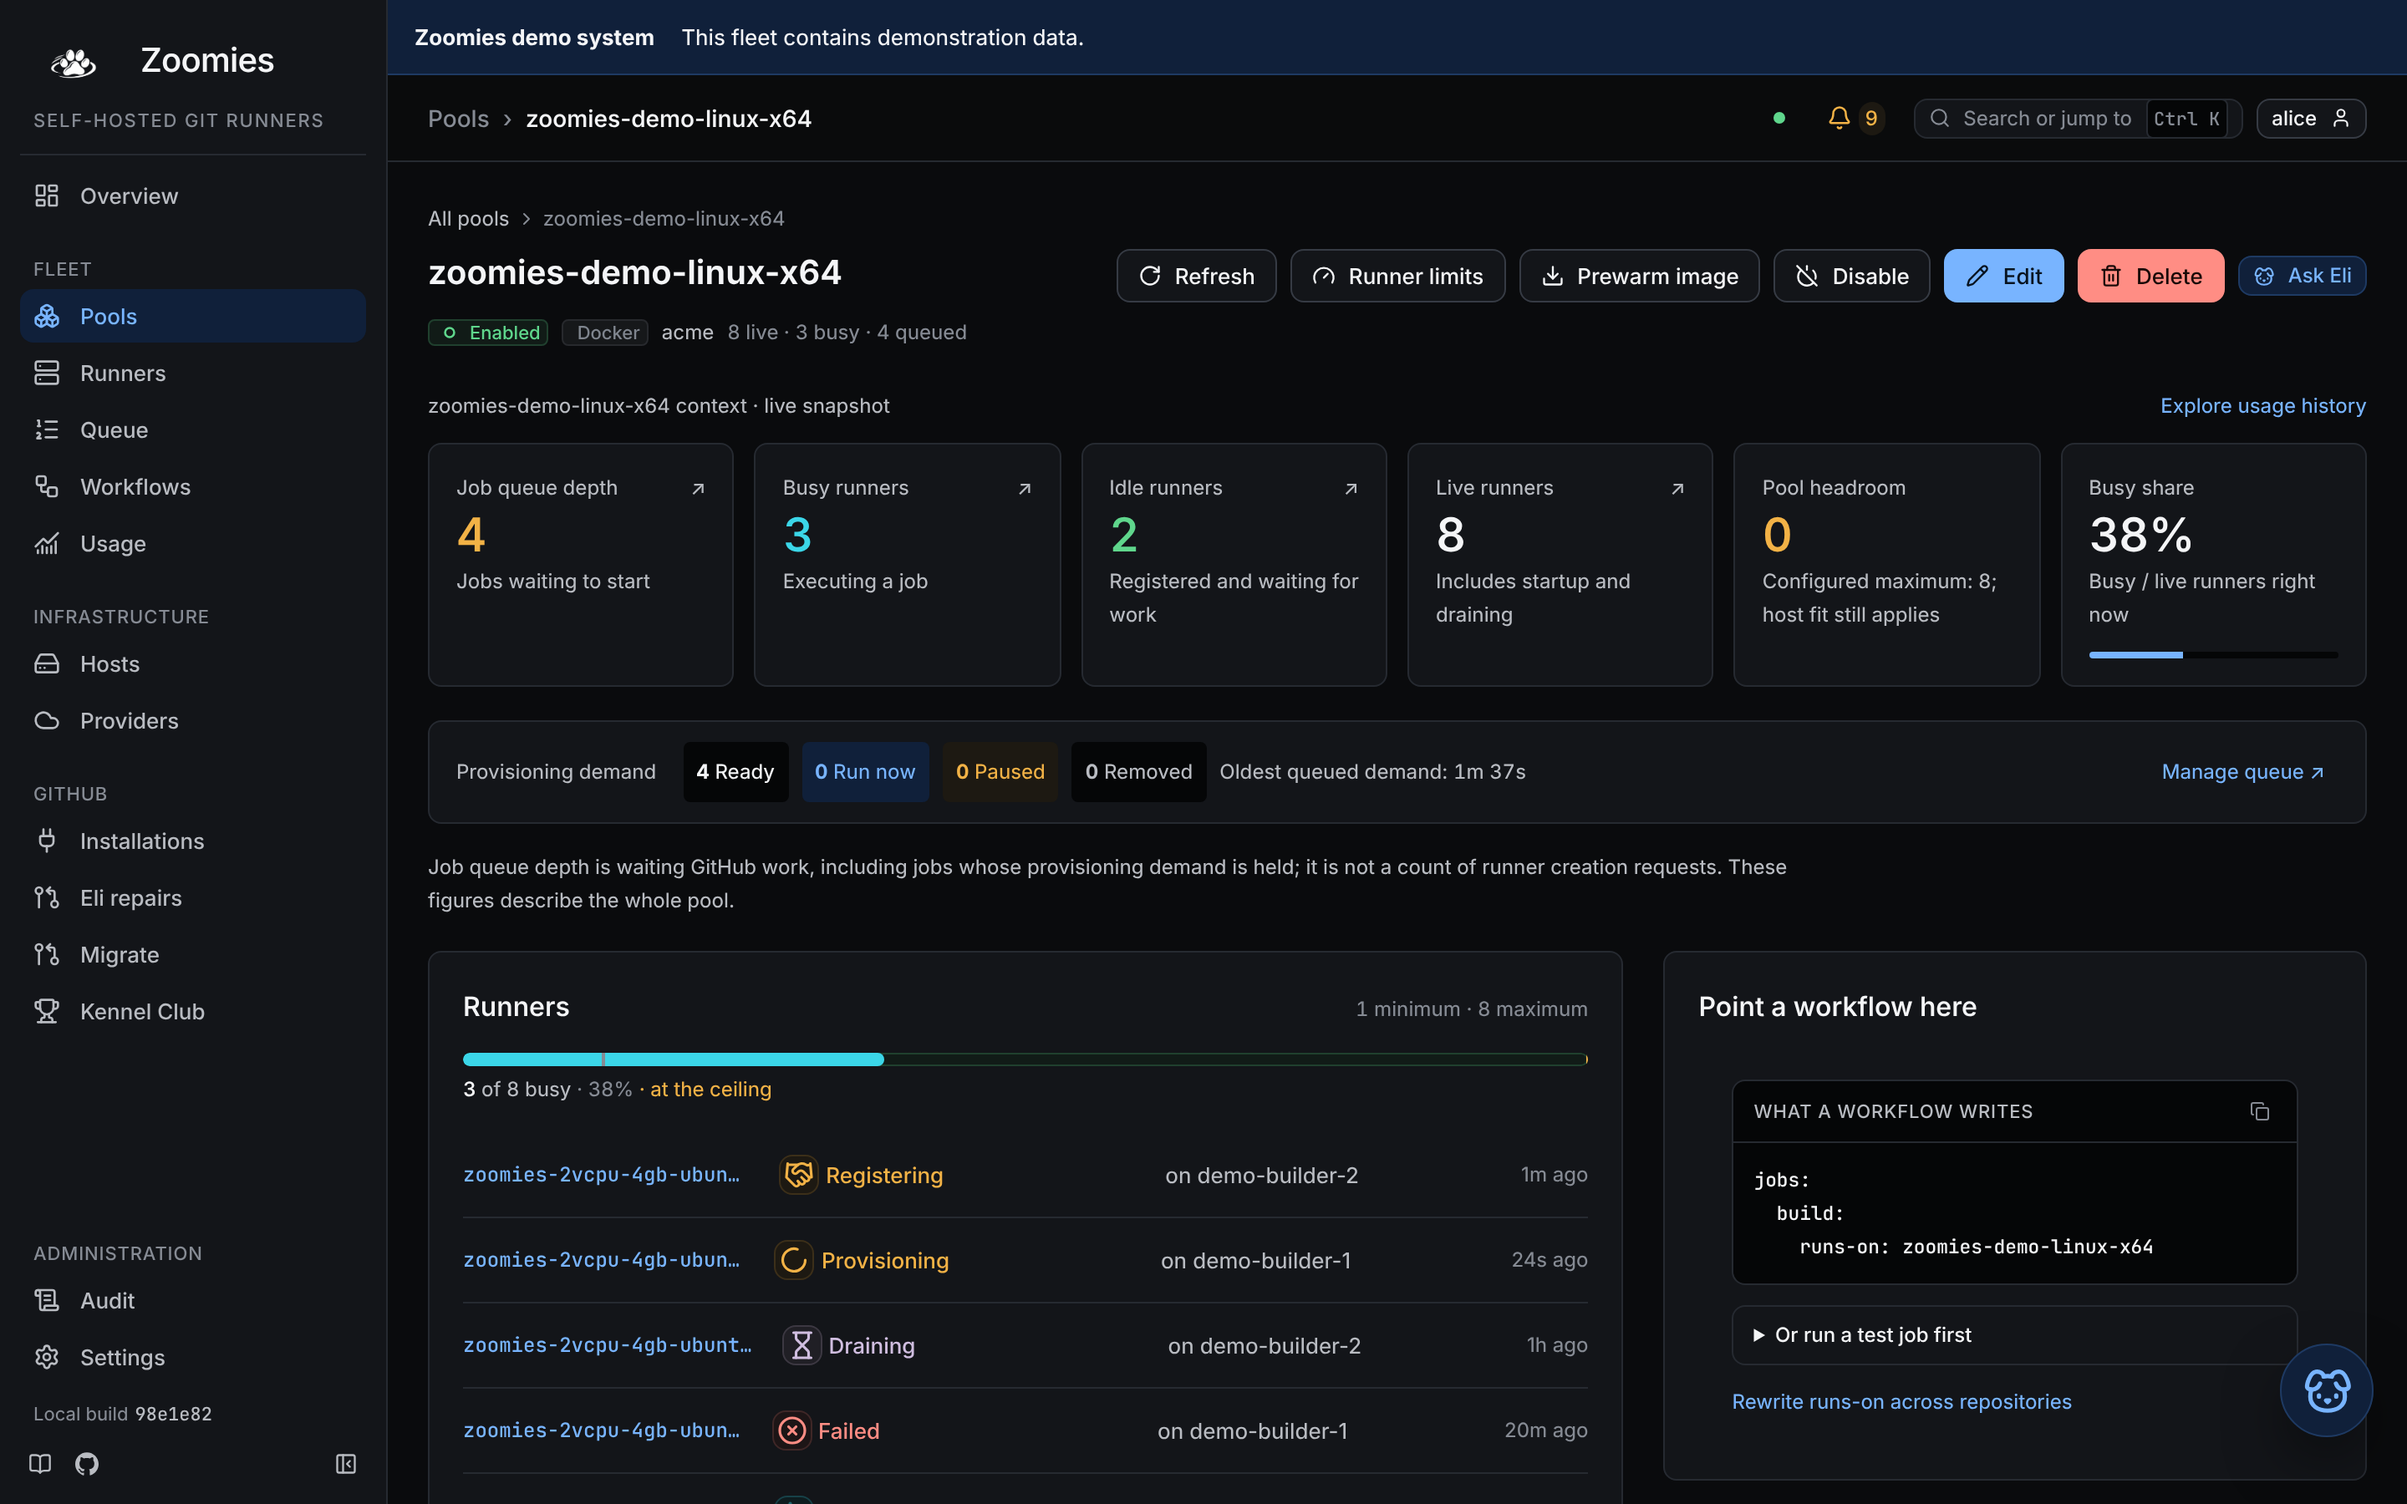Open Queue in the sidebar
Image resolution: width=2407 pixels, height=1504 pixels.
pos(193,429)
